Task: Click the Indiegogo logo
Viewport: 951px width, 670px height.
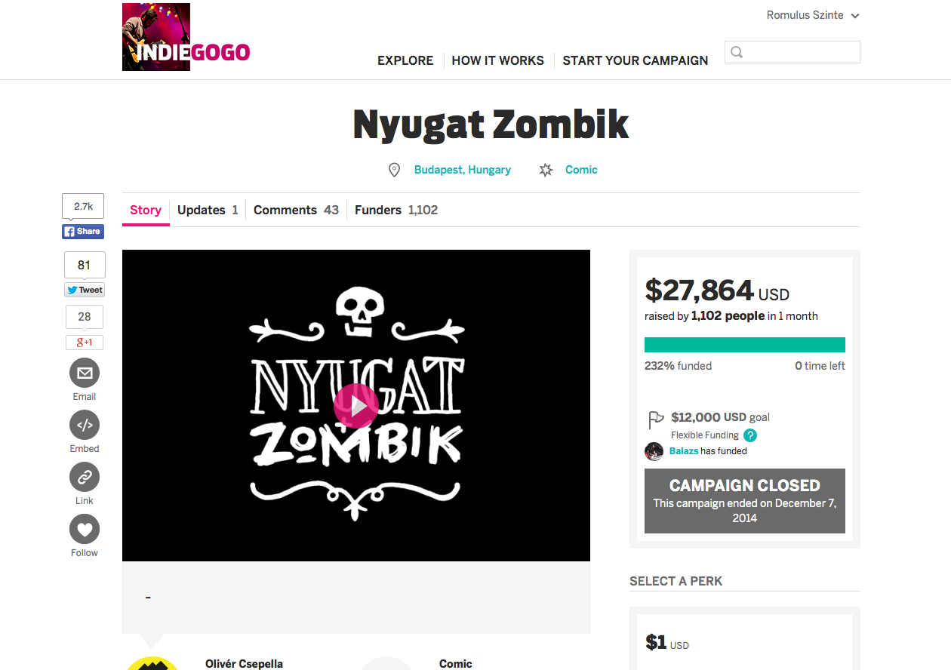Action: coord(186,38)
